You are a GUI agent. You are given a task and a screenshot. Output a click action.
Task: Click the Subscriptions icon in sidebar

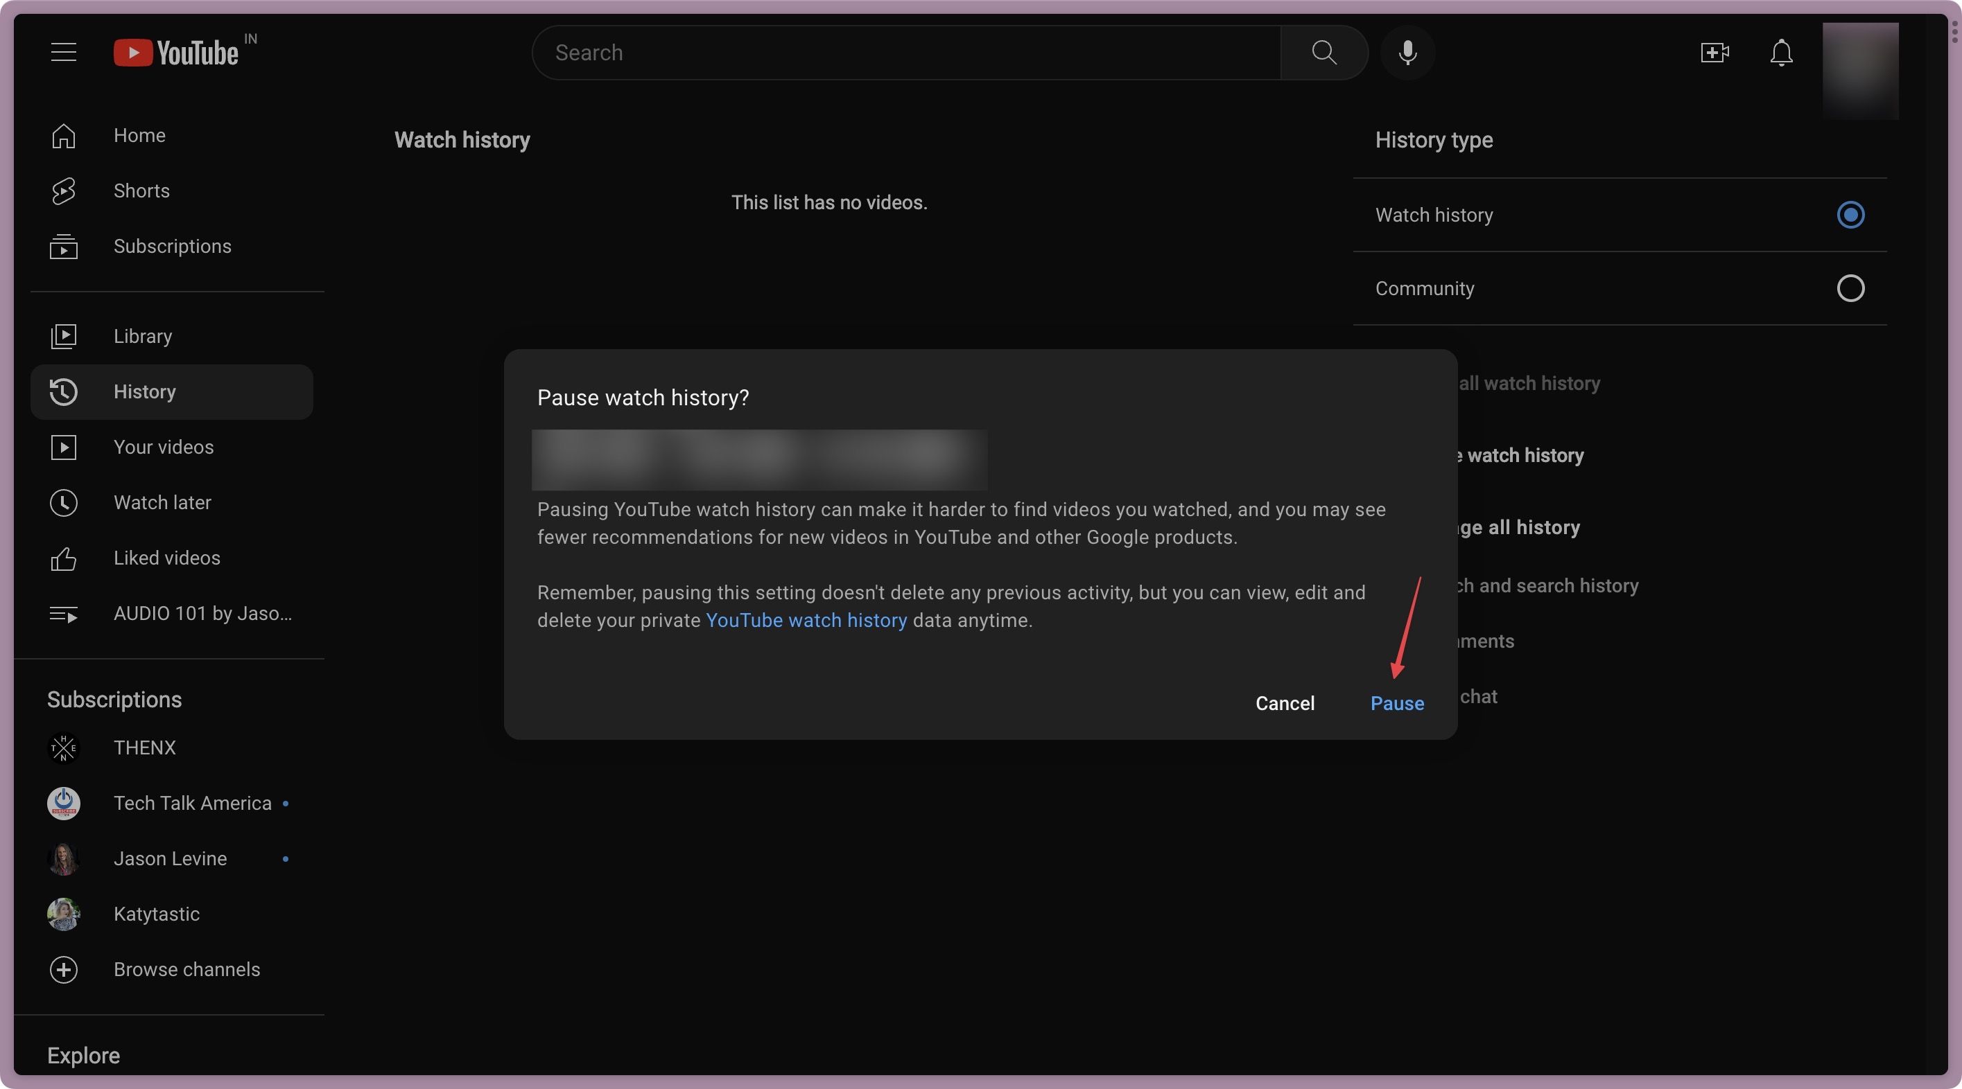[63, 247]
